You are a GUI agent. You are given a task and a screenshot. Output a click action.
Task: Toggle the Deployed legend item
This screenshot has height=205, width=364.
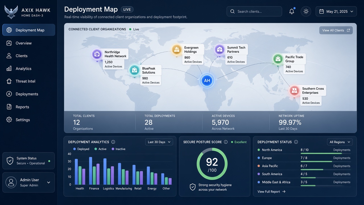point(81,149)
